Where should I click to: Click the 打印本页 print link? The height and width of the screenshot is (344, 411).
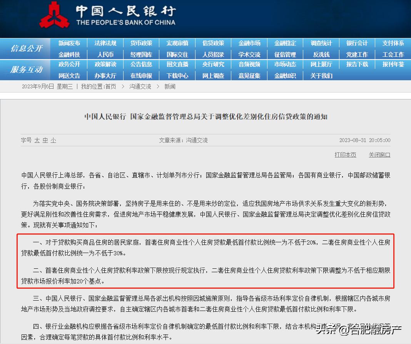coord(345,155)
